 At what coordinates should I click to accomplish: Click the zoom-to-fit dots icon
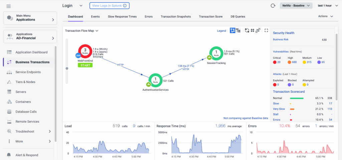click(x=258, y=31)
